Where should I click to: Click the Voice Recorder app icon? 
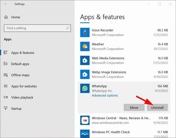point(85,32)
